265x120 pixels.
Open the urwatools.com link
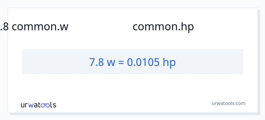(x=228, y=103)
